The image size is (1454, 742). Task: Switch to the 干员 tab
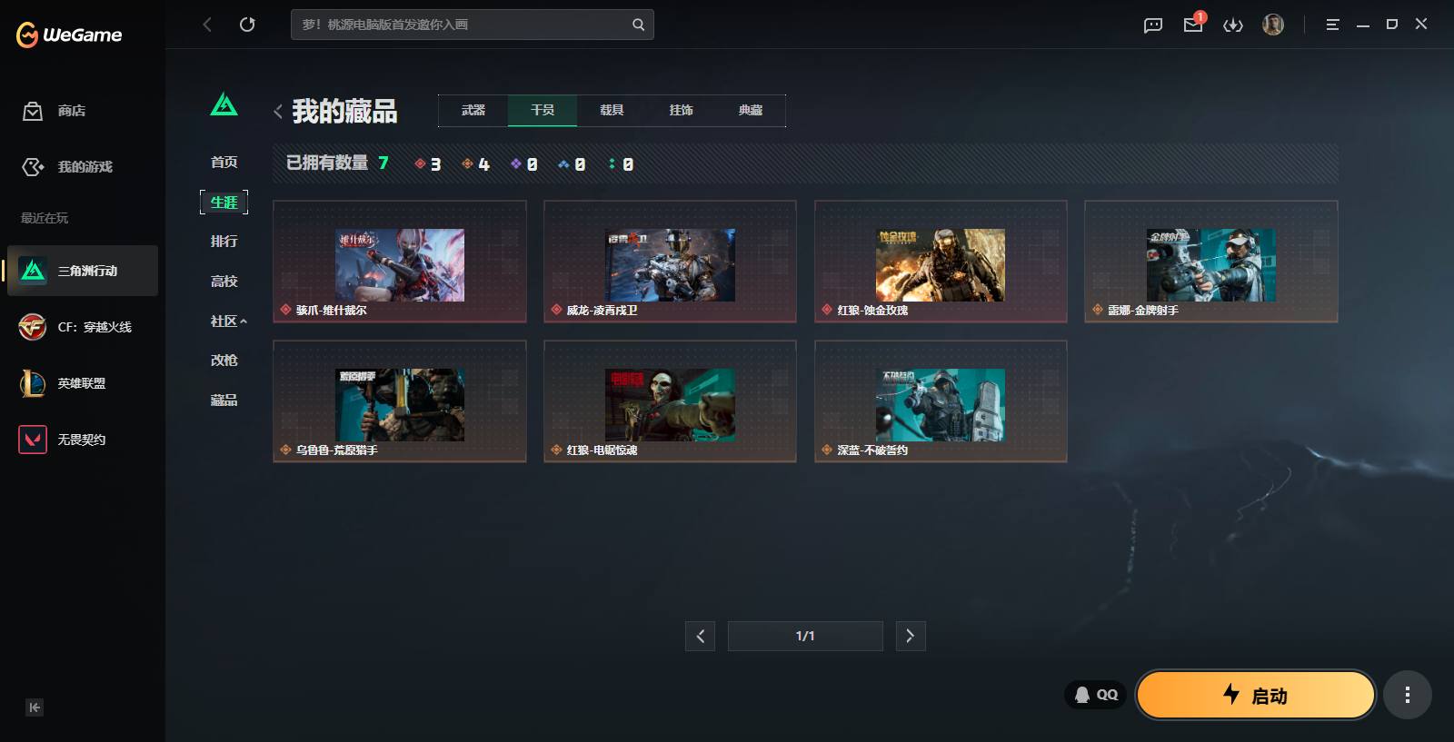(x=543, y=111)
